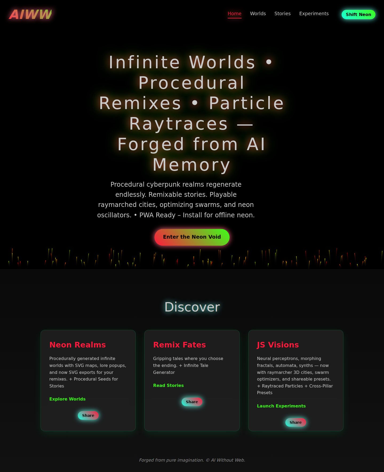The image size is (384, 472).
Task: Click the footer copyright text
Action: tap(192, 460)
